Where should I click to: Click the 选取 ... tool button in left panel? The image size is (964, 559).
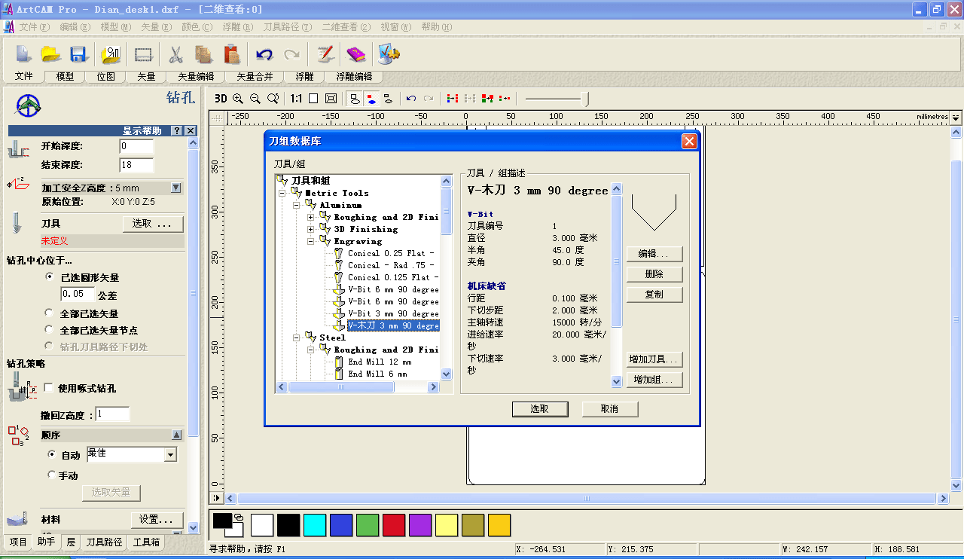tap(153, 224)
